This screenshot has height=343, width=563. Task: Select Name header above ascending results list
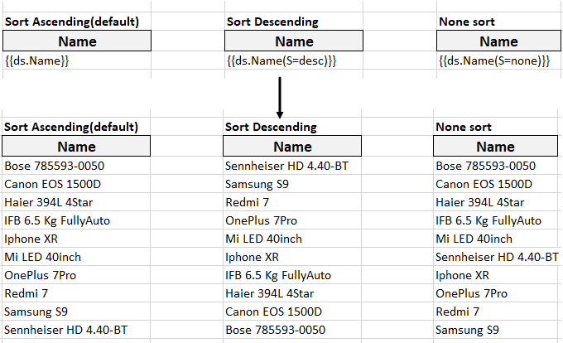(75, 147)
